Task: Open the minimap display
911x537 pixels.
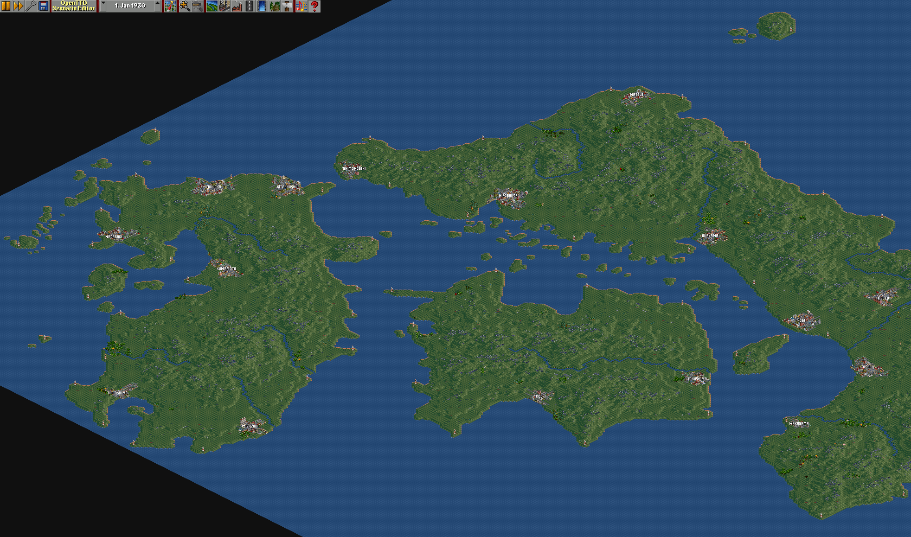Action: pos(171,6)
